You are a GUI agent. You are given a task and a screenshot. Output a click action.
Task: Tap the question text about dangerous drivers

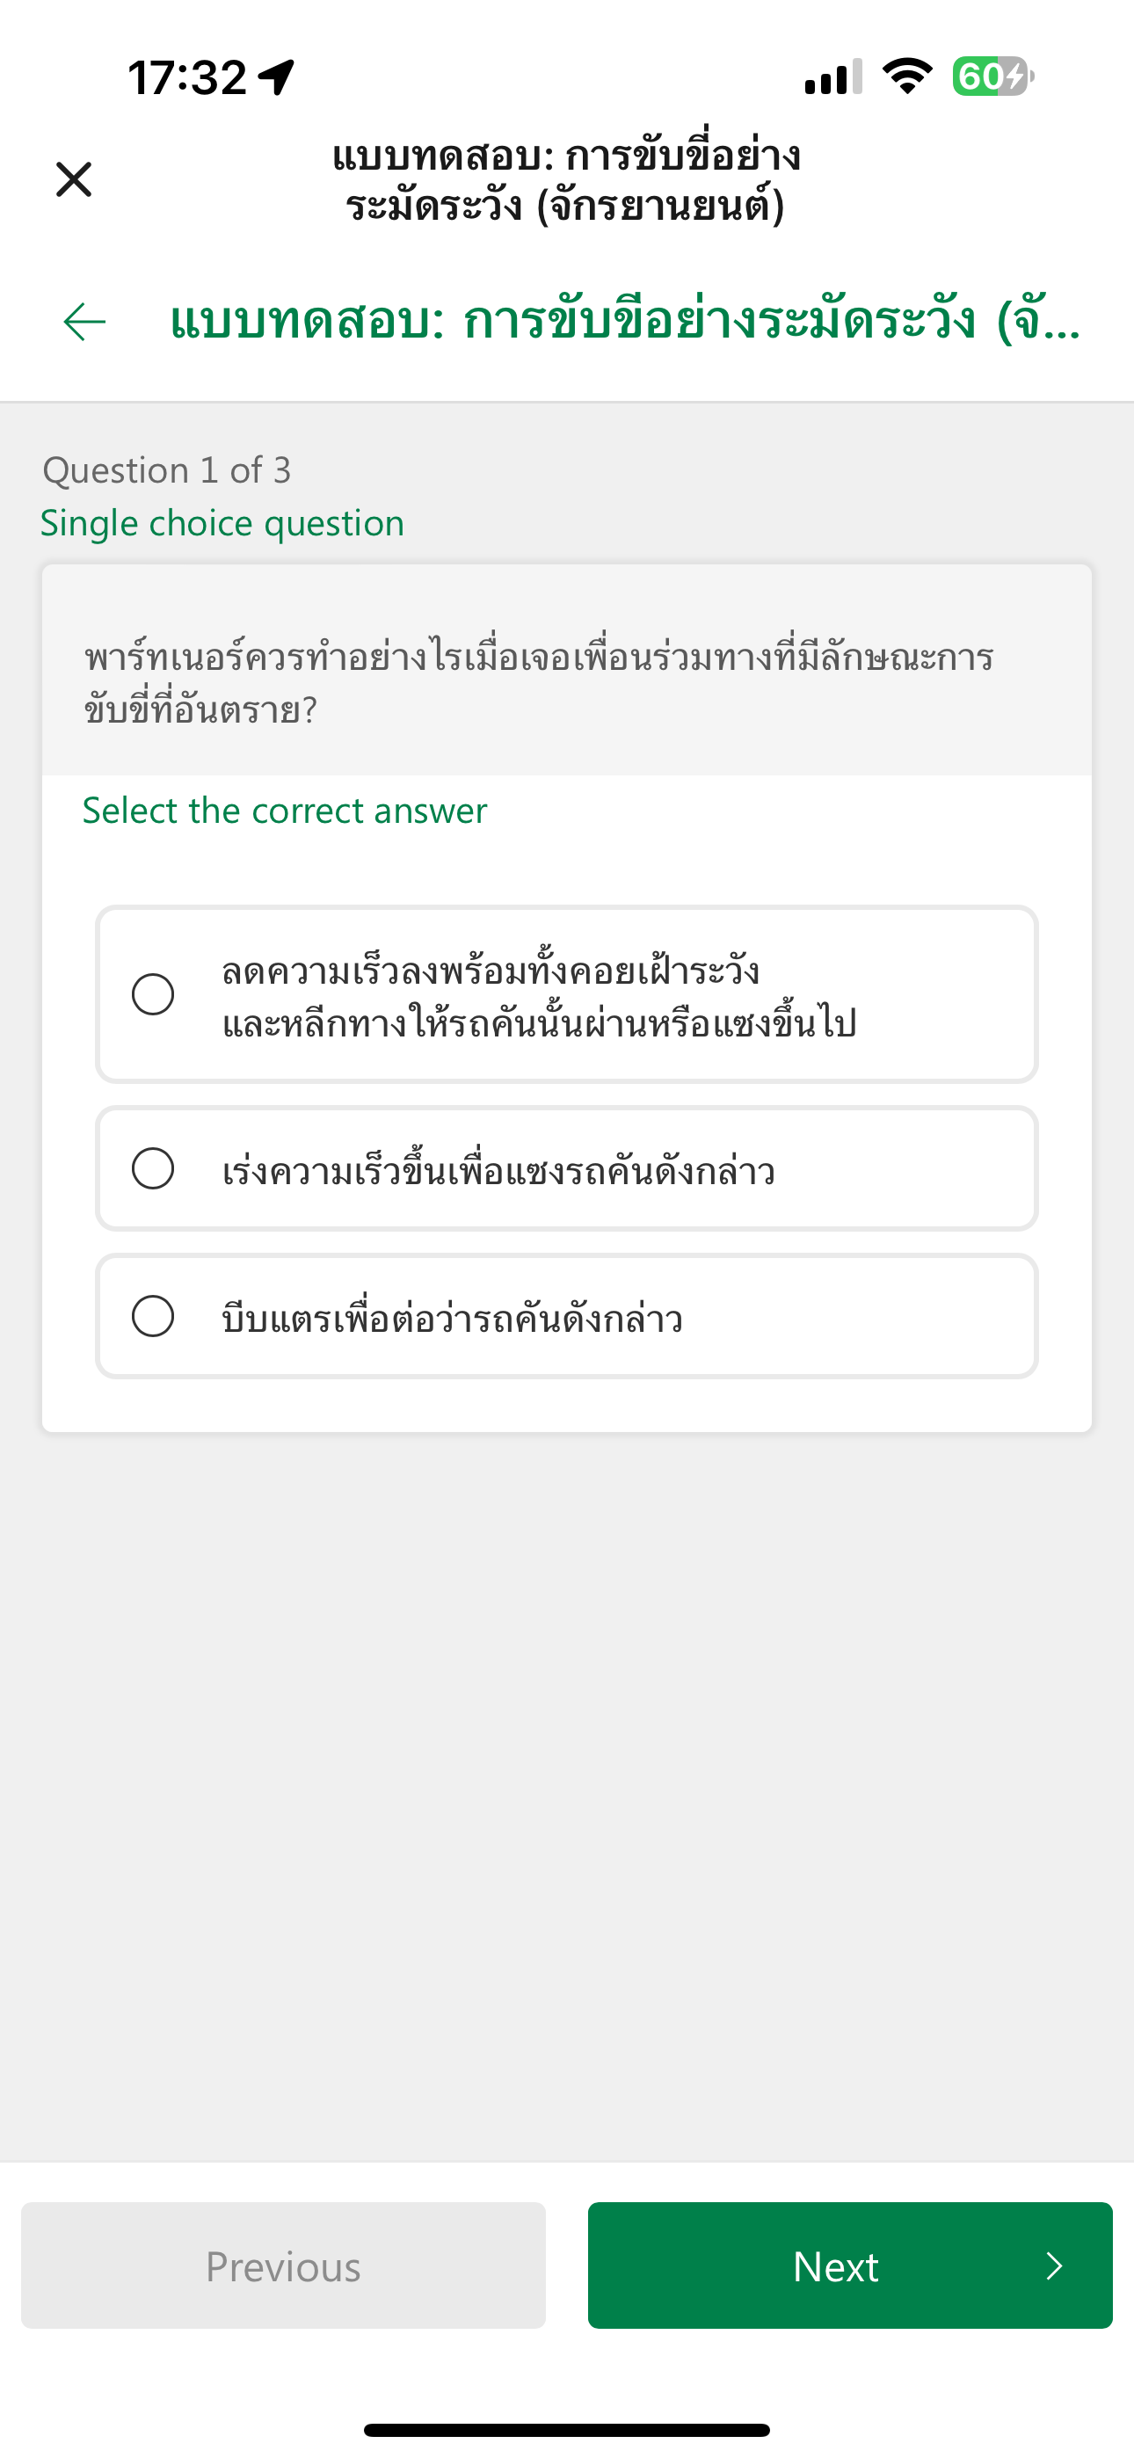pos(540,682)
